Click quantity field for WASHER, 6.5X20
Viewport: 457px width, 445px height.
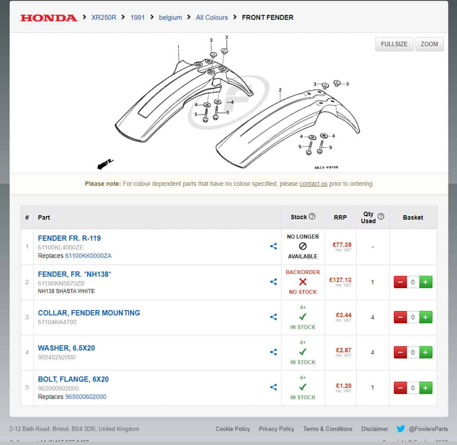(x=413, y=352)
